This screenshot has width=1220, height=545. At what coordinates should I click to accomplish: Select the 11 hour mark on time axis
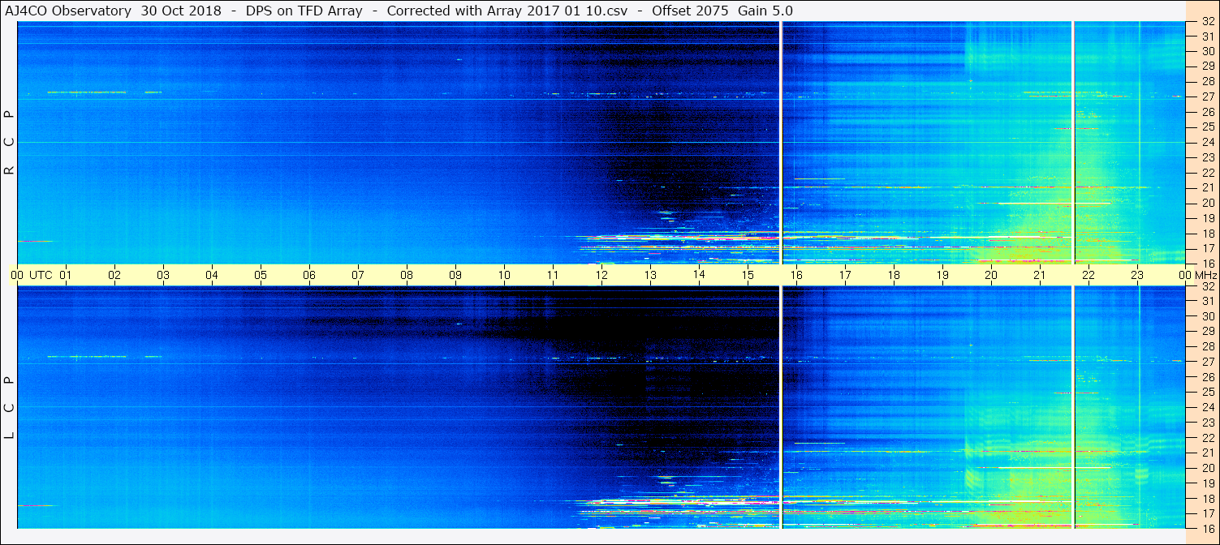(x=553, y=275)
